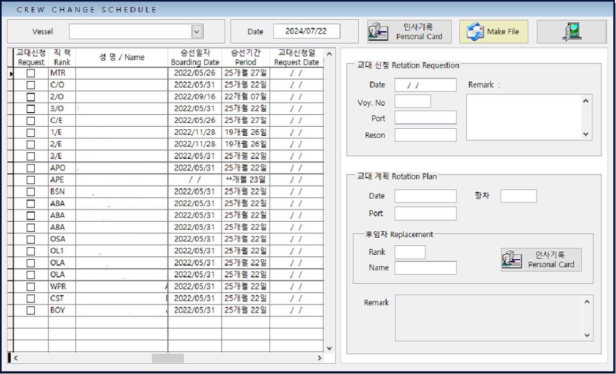Tick the request checkbox for 2/O
The height and width of the screenshot is (374, 616).
point(30,97)
